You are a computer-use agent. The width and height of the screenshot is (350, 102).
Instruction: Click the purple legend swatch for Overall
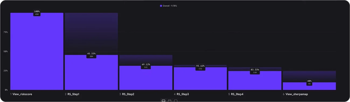[x=161, y=6]
